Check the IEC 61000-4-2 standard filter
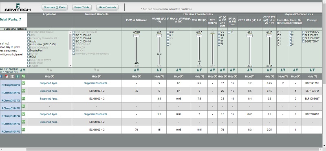Image resolution: width=326 pixels, height=151 pixels. point(74,36)
